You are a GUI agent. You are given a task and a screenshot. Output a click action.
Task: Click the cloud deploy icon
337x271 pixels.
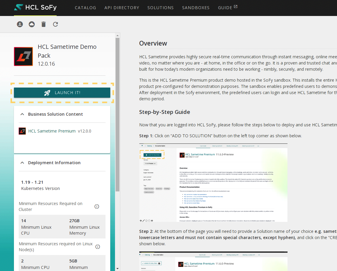(x=32, y=24)
